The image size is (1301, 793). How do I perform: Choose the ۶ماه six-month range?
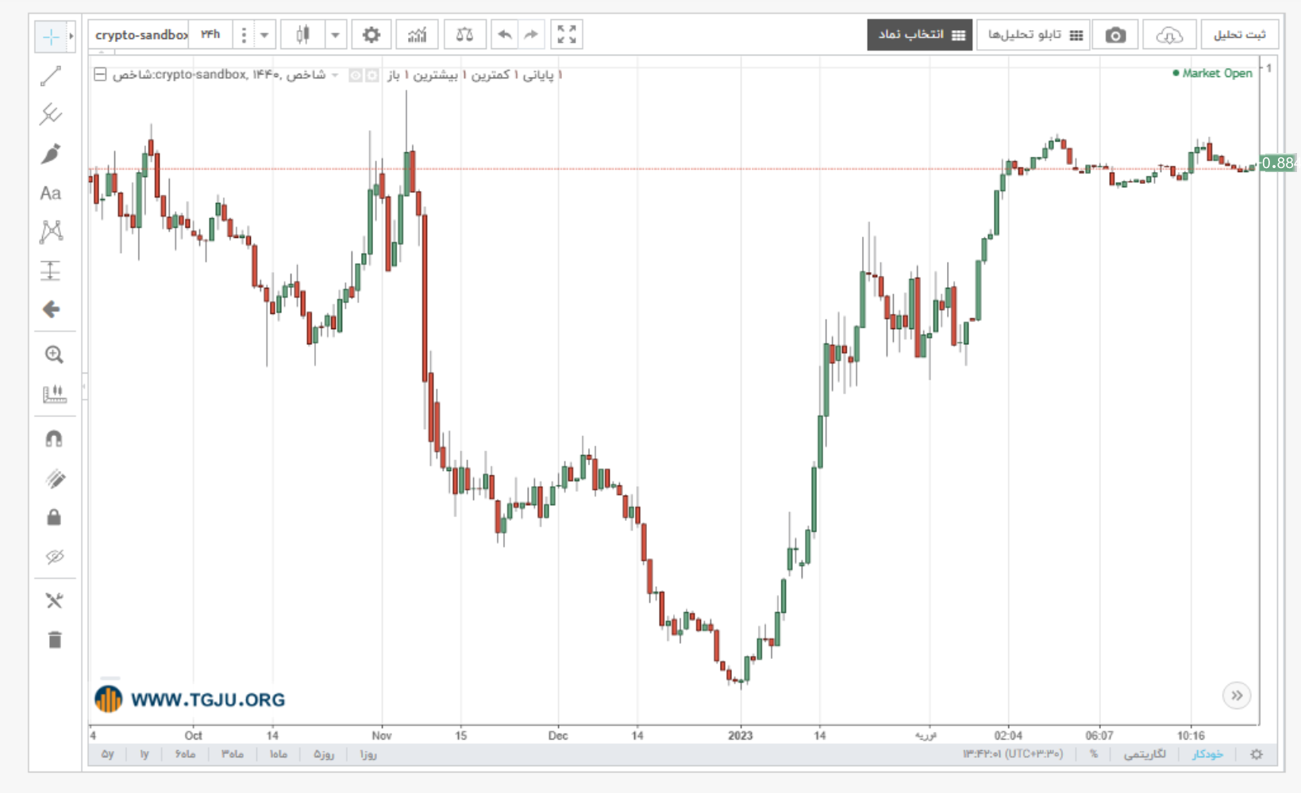[x=186, y=754]
